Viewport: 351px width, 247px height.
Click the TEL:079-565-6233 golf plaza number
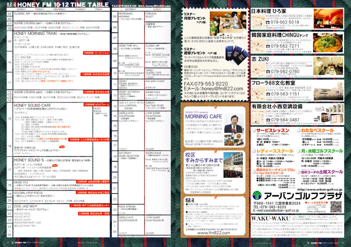(270, 207)
